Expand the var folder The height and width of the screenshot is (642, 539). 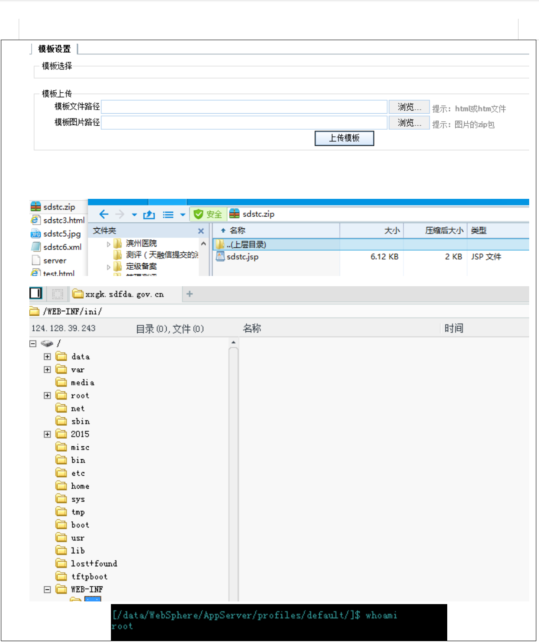pyautogui.click(x=47, y=370)
